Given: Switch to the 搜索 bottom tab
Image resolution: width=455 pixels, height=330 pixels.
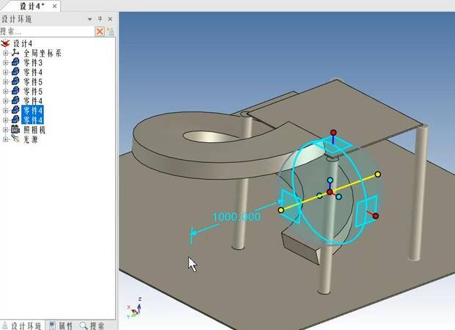Looking at the screenshot, I should coord(92,326).
